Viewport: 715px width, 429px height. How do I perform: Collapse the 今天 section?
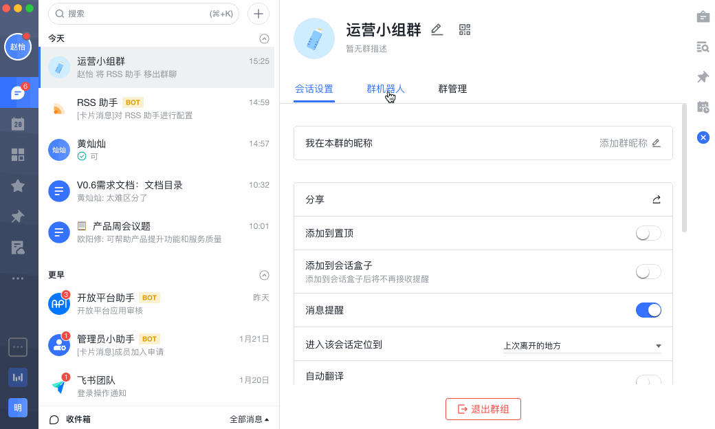point(264,38)
